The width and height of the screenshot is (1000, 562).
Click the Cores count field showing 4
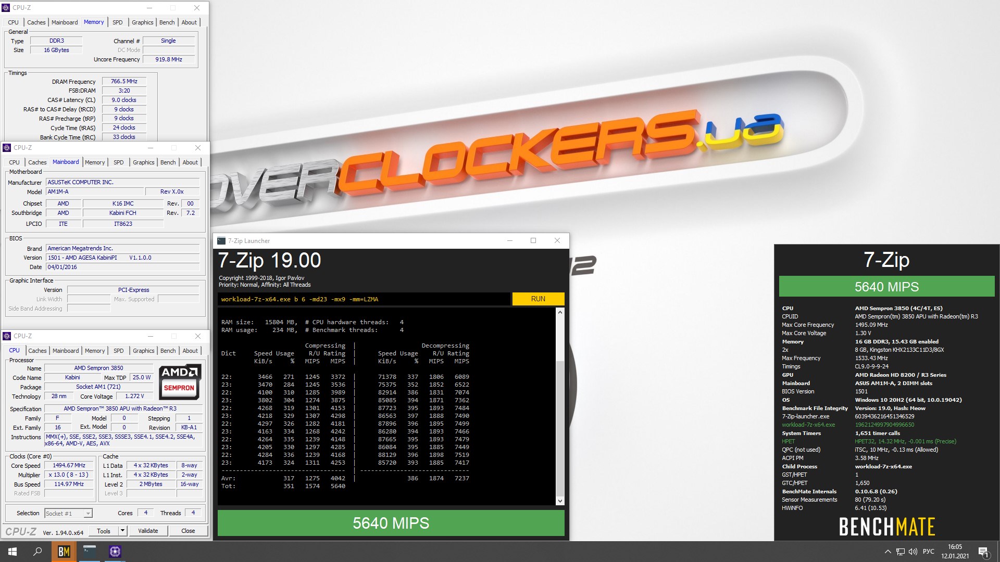pos(146,513)
